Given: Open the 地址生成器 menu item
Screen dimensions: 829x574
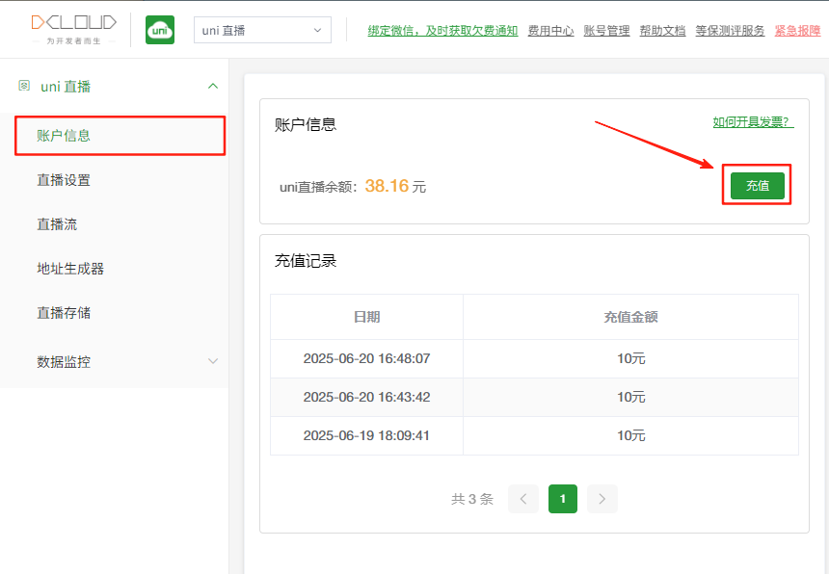Looking at the screenshot, I should click(70, 269).
